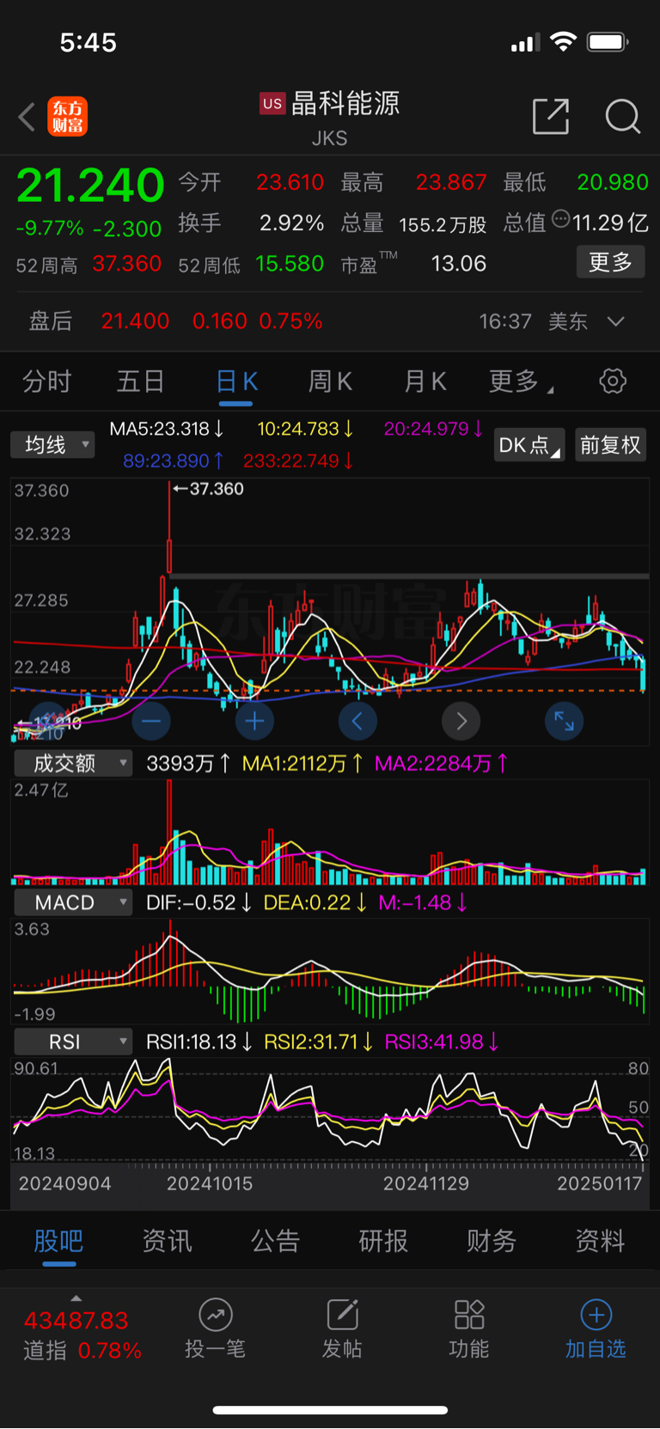Switch to 周K chart tab
The height and width of the screenshot is (1429, 660).
(330, 381)
